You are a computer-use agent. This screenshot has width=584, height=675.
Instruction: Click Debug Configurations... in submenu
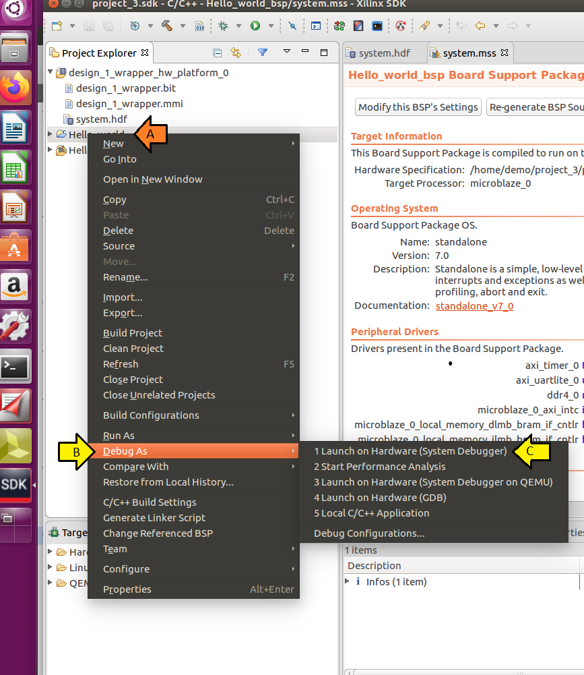[369, 533]
